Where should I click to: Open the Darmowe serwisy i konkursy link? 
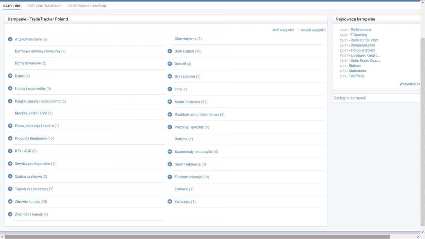tap(37, 51)
